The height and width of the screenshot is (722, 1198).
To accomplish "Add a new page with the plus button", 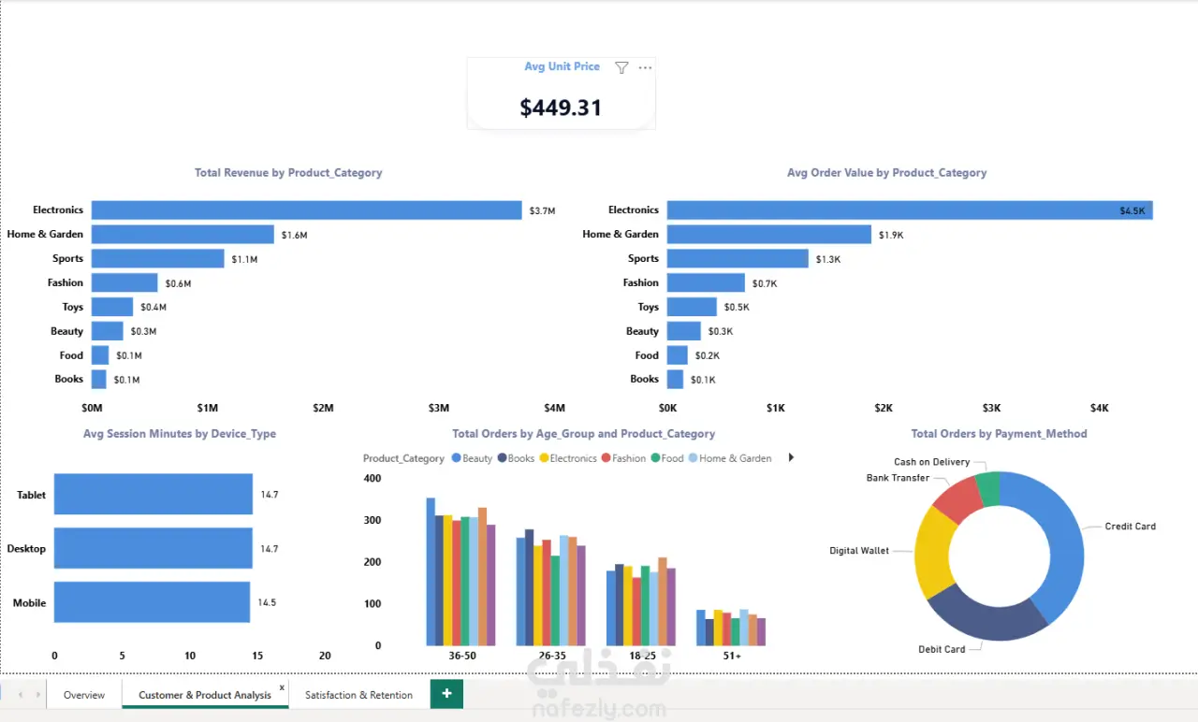I will tap(446, 694).
